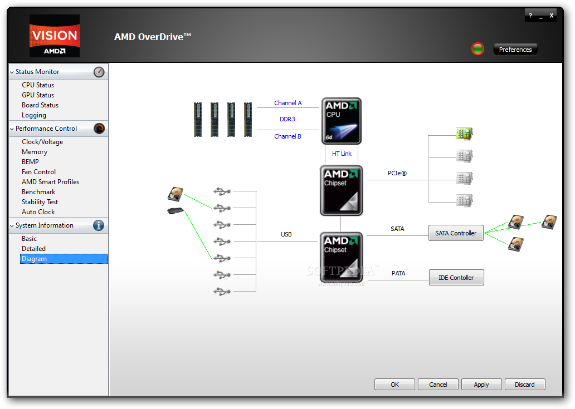
Task: Select the Diagram item
Action: pos(64,259)
